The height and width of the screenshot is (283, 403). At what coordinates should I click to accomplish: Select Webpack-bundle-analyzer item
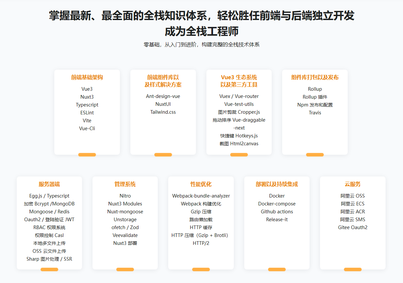(x=201, y=196)
